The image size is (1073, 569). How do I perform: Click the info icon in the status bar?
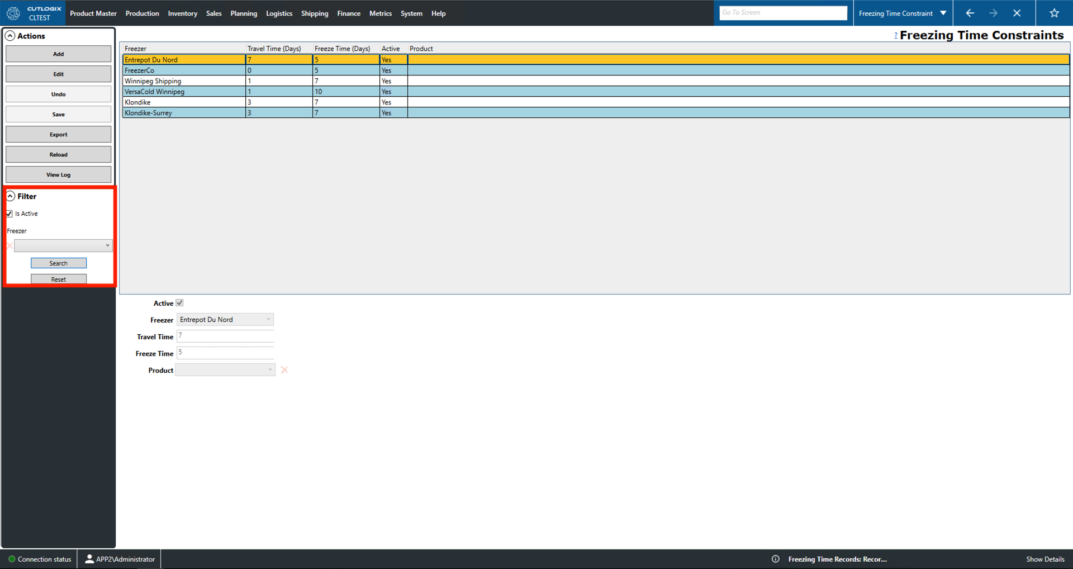coord(776,558)
